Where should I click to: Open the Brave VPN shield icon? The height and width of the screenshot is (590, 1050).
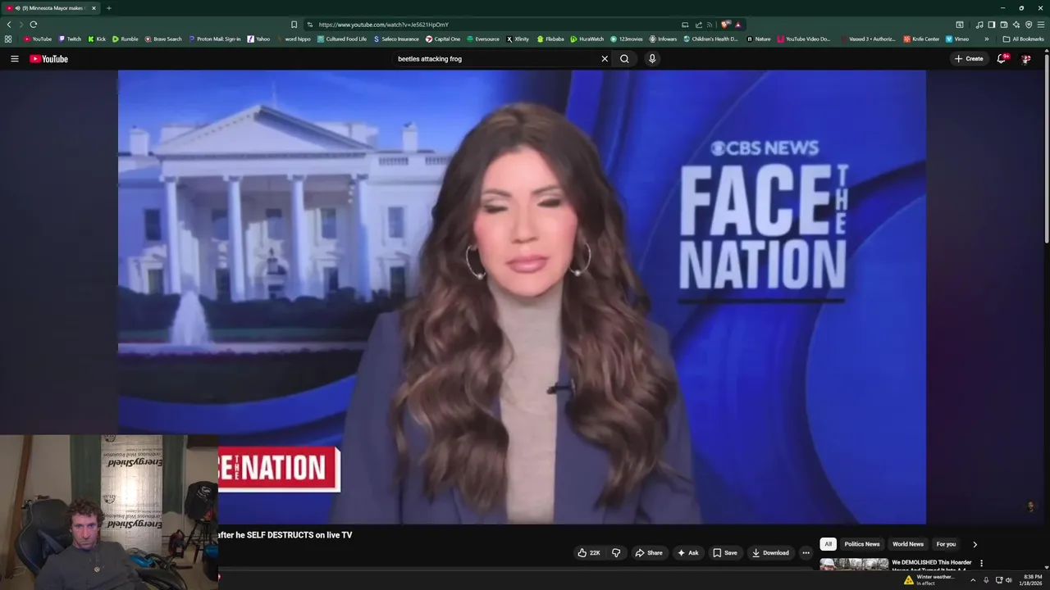[x=1029, y=25]
